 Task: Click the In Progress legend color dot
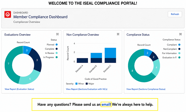[57, 57]
